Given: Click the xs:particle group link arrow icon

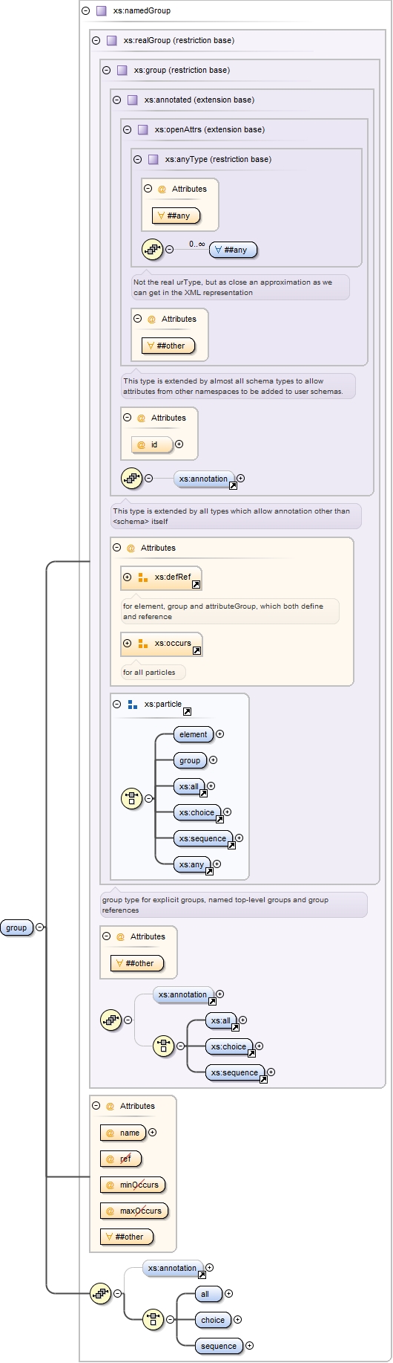Looking at the screenshot, I should [x=187, y=712].
